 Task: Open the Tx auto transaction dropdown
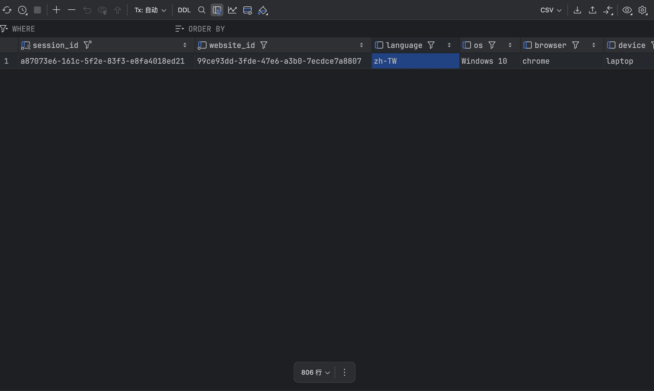[150, 10]
